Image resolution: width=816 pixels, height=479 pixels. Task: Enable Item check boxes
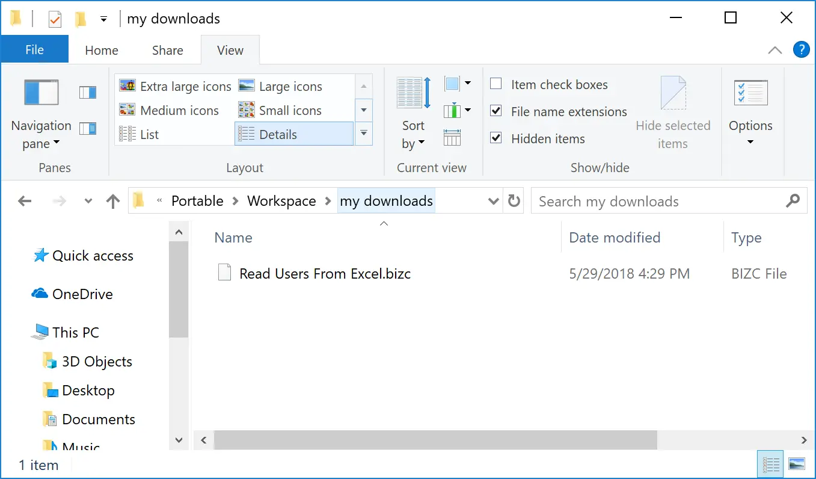496,84
